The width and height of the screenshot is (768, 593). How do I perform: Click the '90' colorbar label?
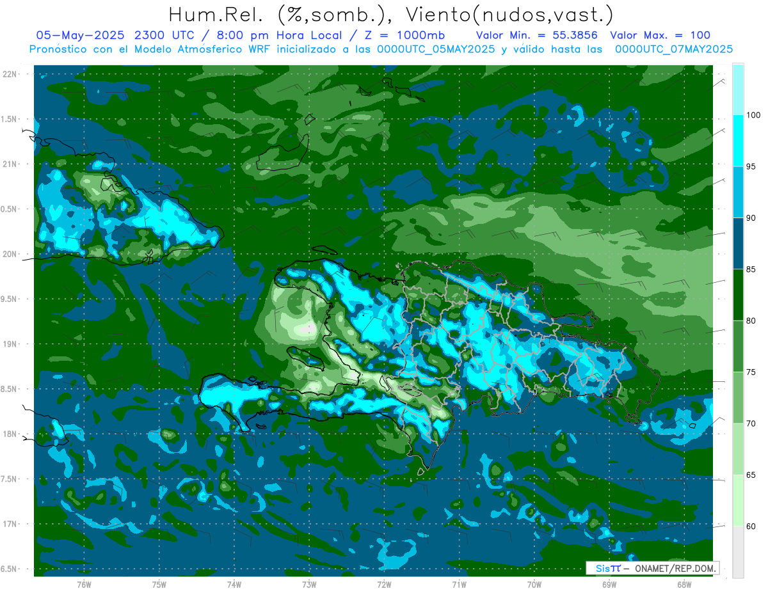point(751,218)
